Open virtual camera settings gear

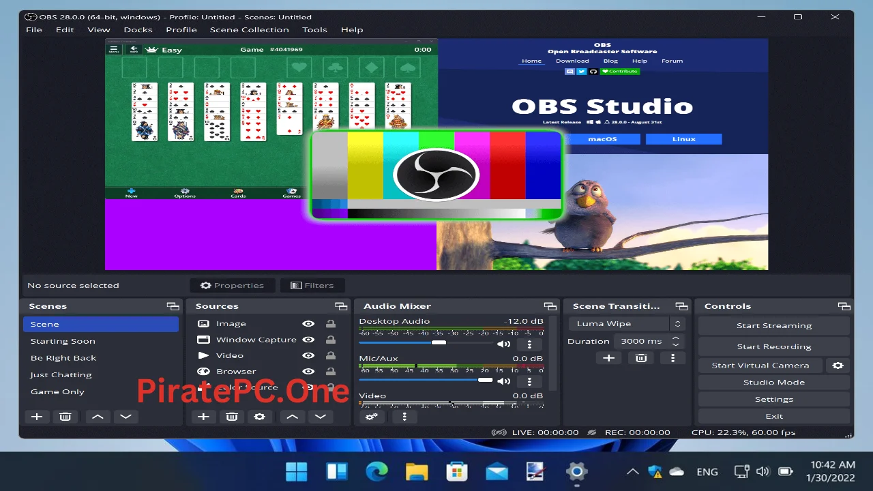click(x=838, y=366)
